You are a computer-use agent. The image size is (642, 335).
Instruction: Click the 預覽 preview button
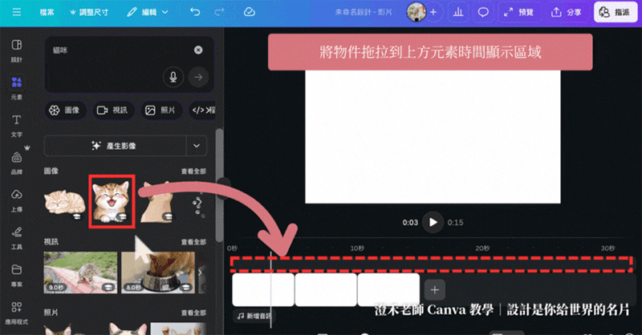point(518,12)
